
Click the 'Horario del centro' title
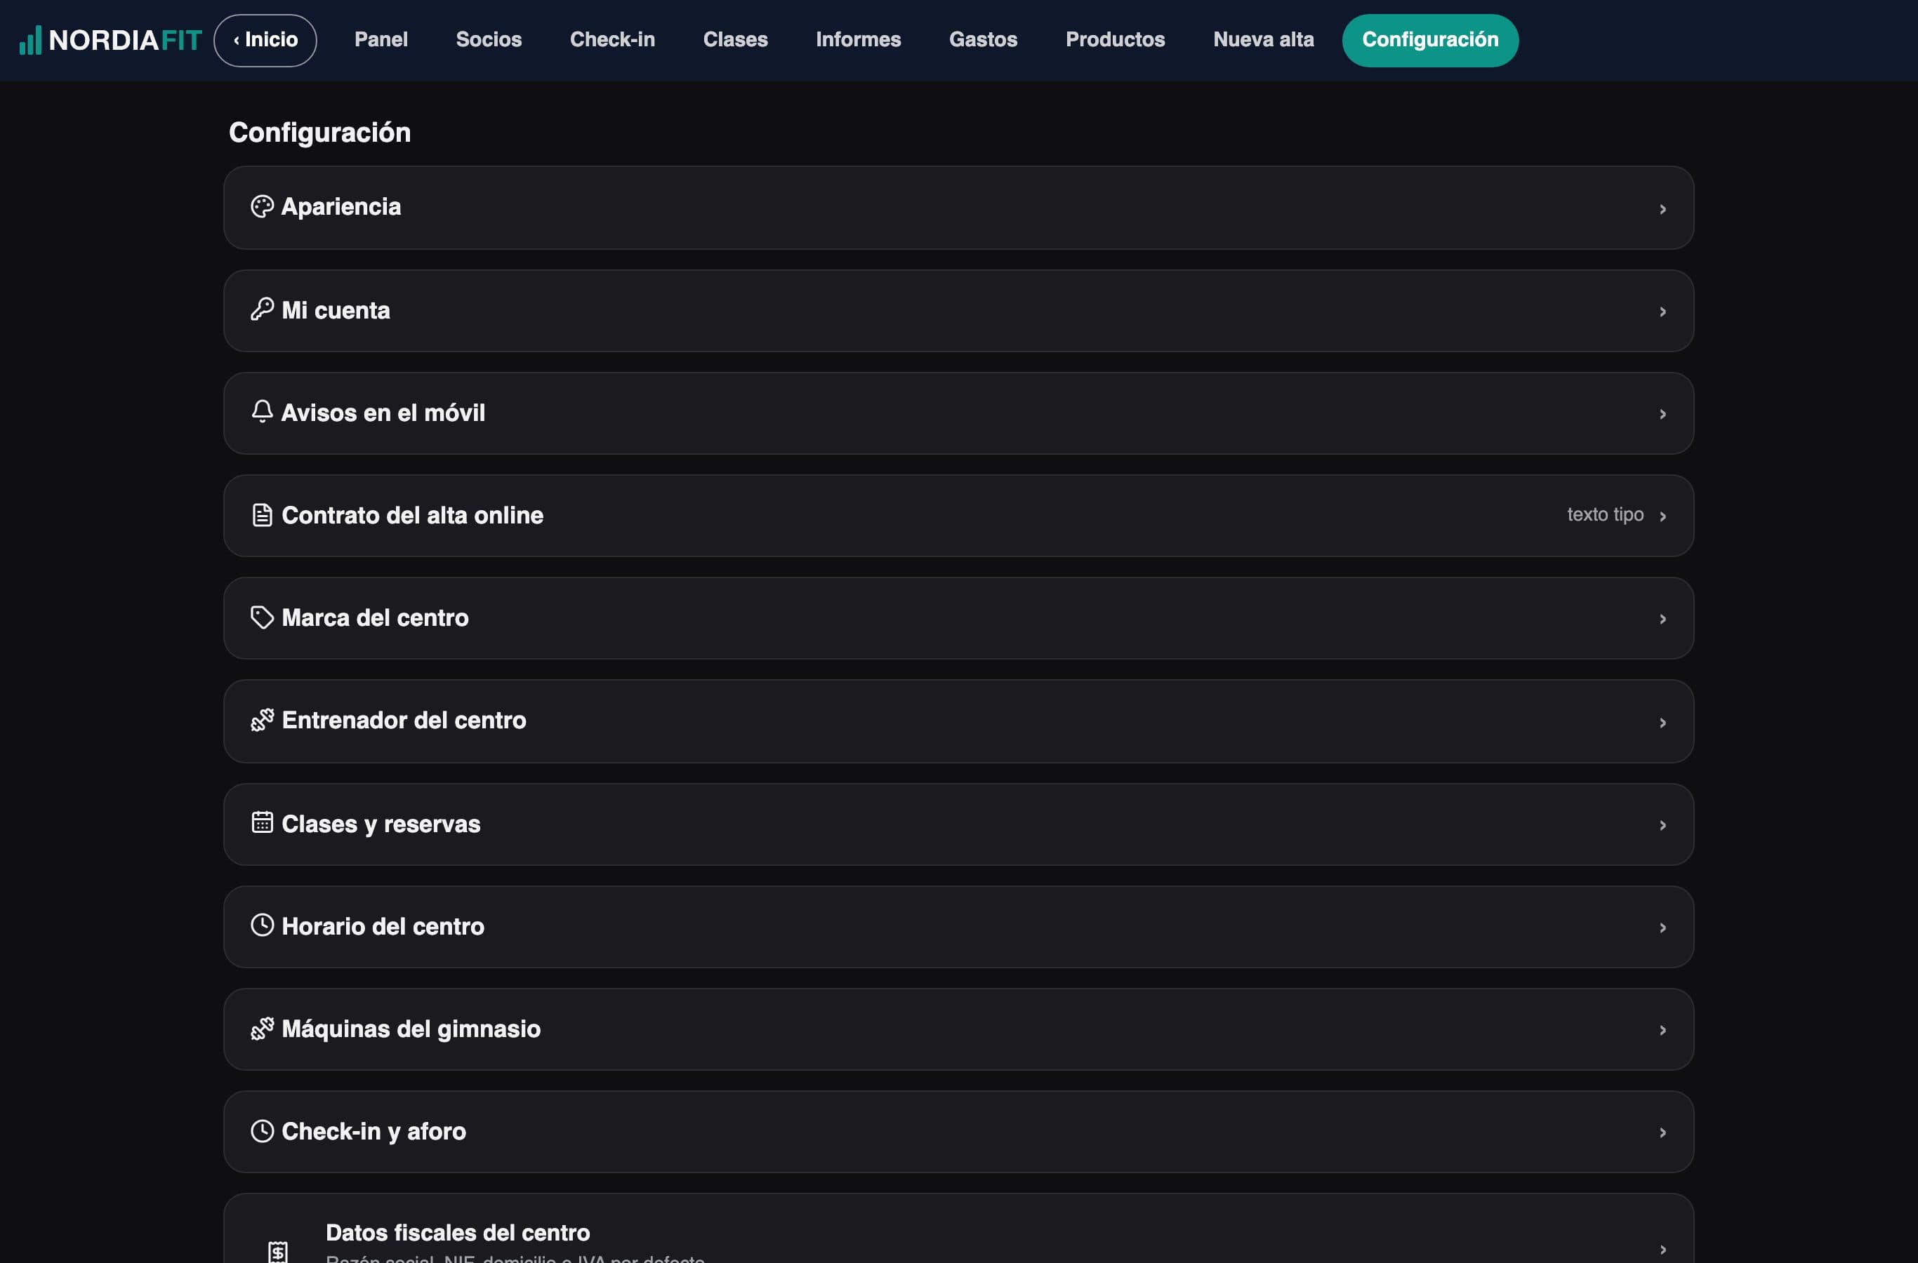pyautogui.click(x=383, y=926)
